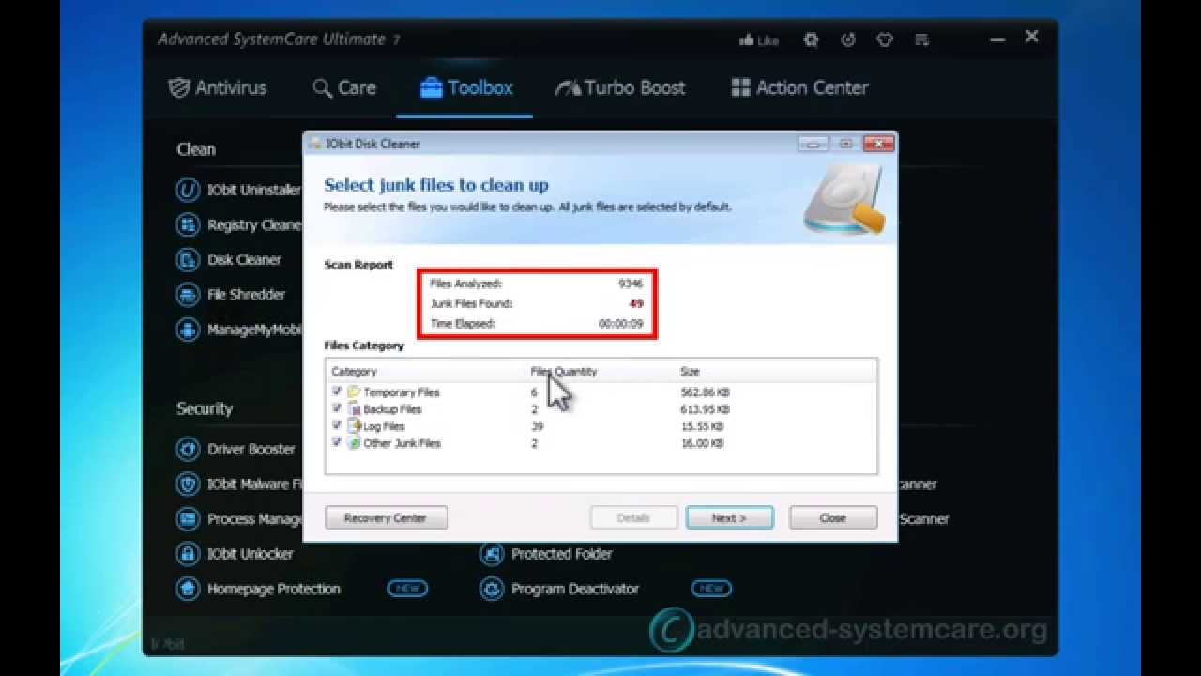Open the Homepage Protection icon
Image resolution: width=1201 pixels, height=676 pixels.
[x=189, y=589]
